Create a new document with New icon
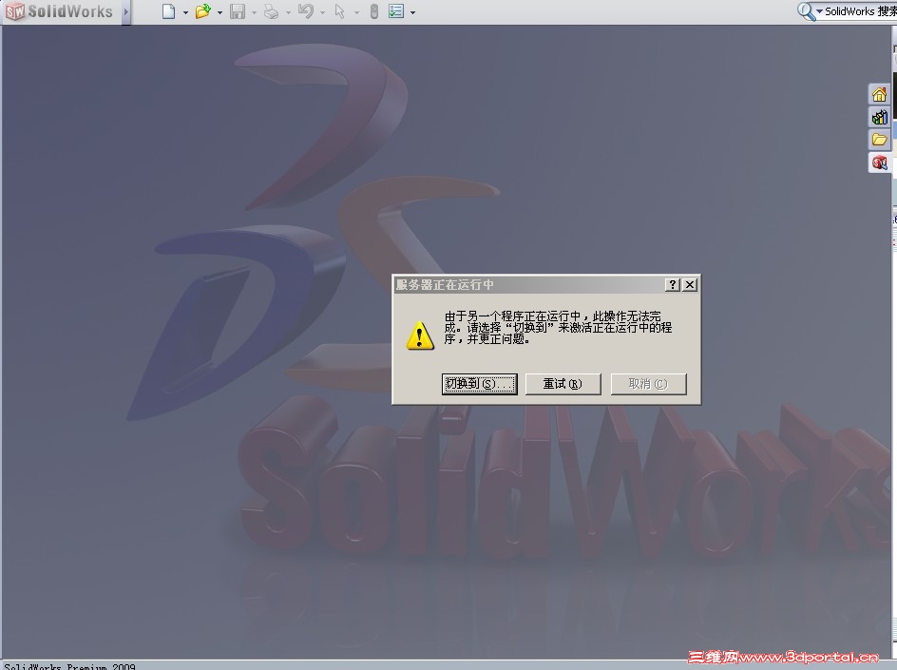This screenshot has width=897, height=670. tap(168, 11)
